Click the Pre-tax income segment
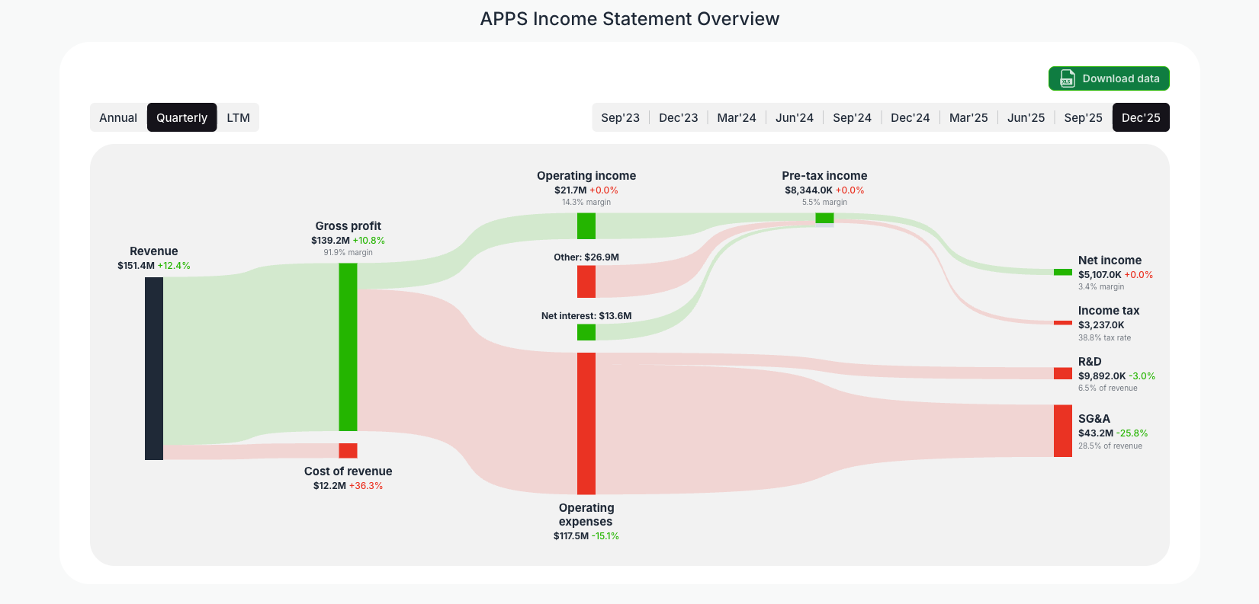 824,219
